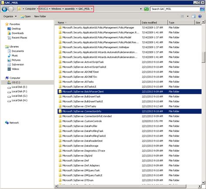Expand the dropdown arrow after GAC_MSIL in address bar

pyautogui.click(x=92, y=9)
